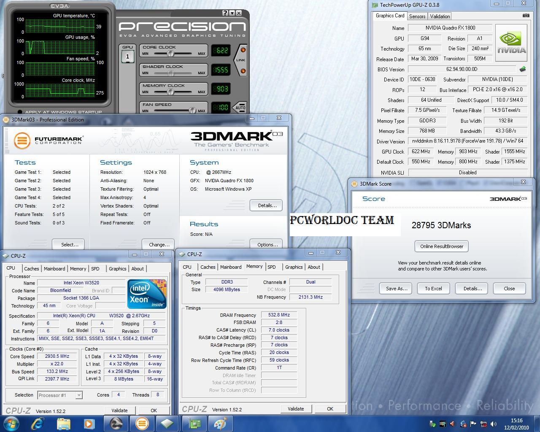Click the GPU temperature graph in Precision
Image resolution: width=540 pixels, height=432 pixels.
click(x=60, y=26)
